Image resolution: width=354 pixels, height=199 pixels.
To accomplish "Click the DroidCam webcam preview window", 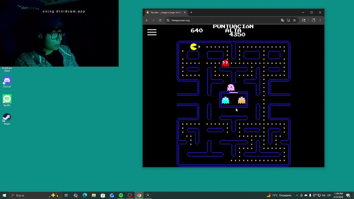I will click(x=59, y=33).
